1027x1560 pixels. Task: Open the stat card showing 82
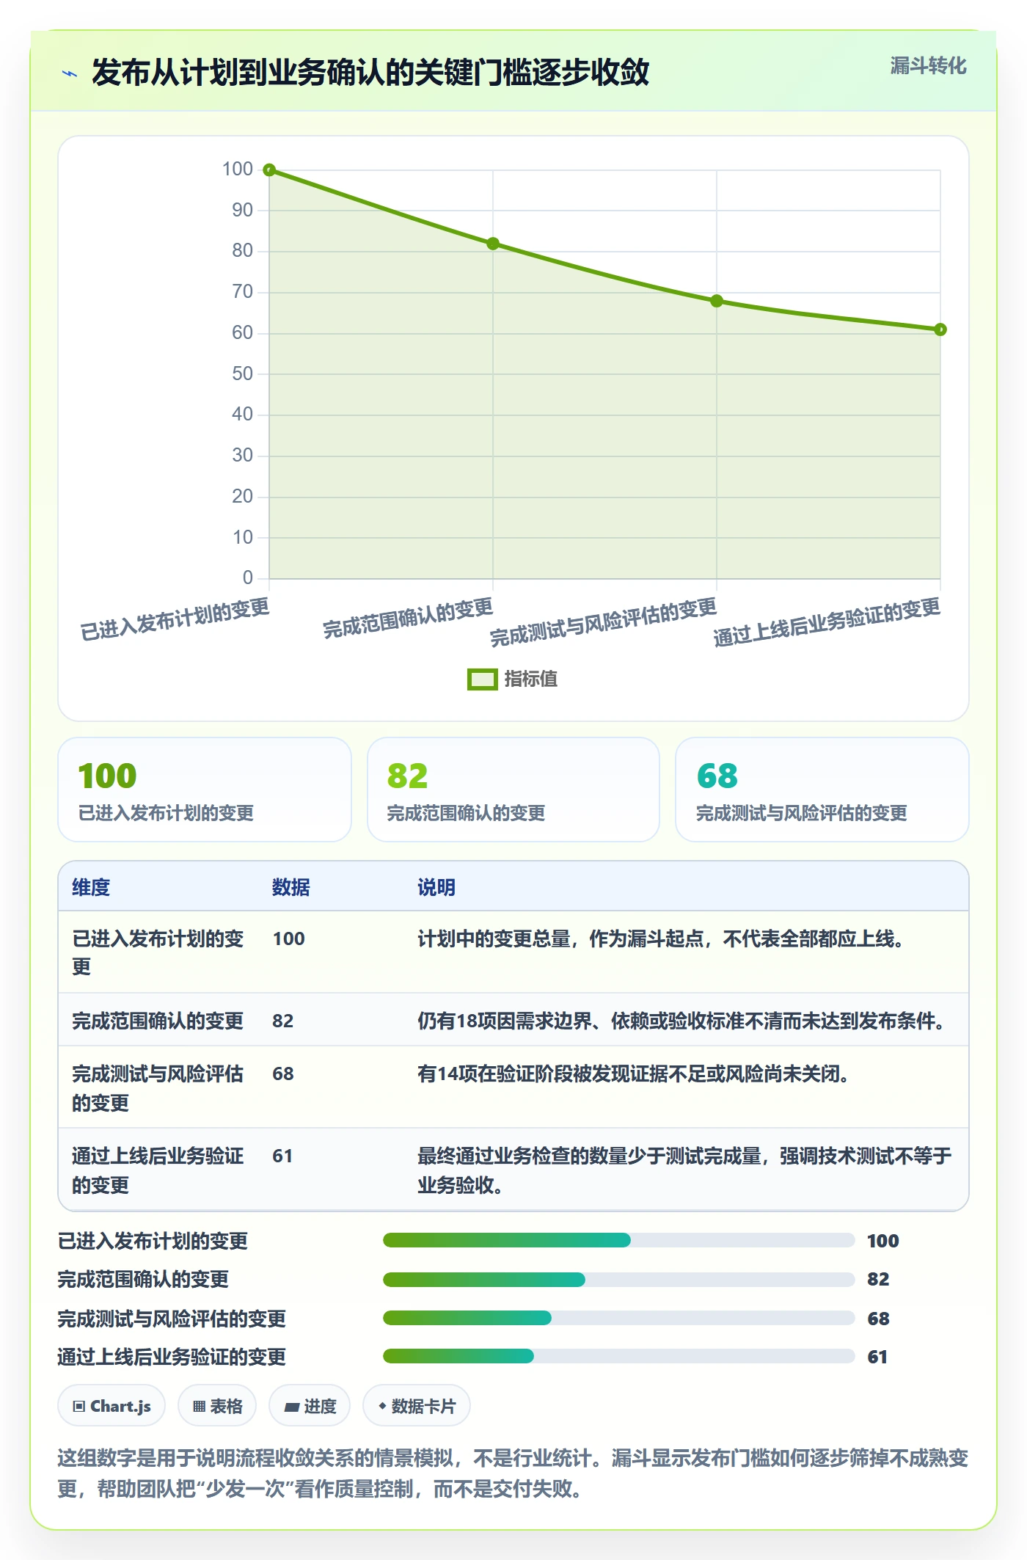[x=513, y=790]
